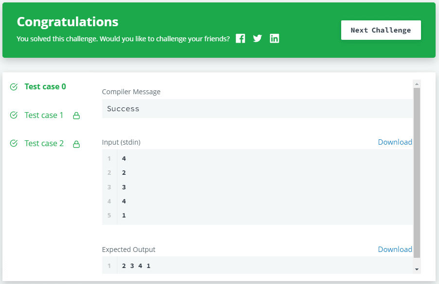Go to the Next Challenge
This screenshot has height=284, width=439.
pyautogui.click(x=381, y=30)
